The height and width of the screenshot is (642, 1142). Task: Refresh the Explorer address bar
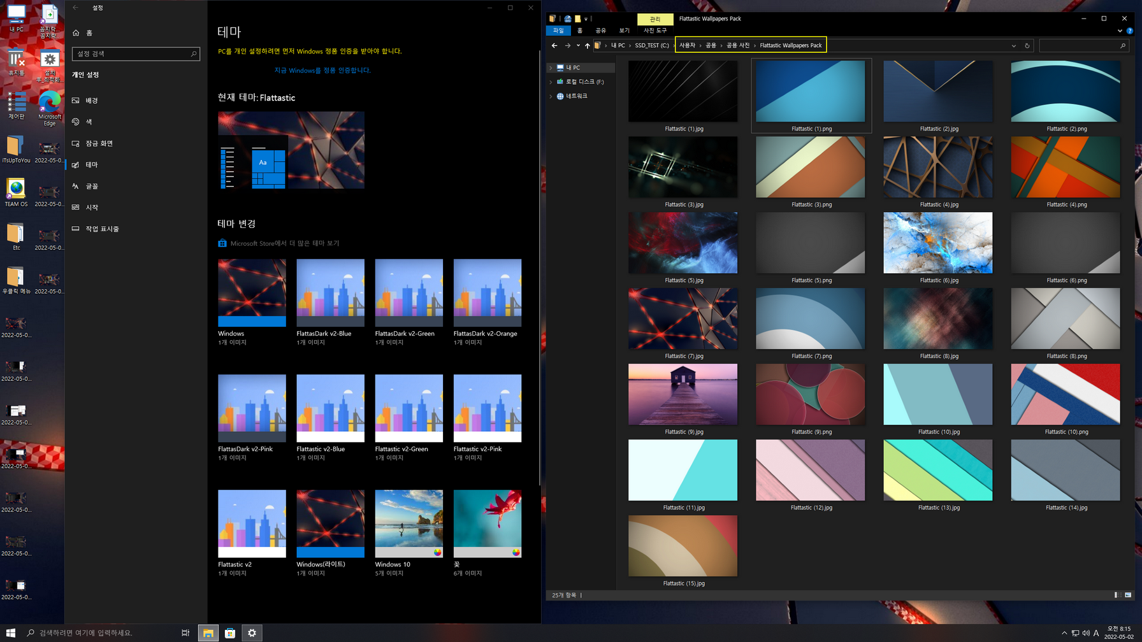click(x=1027, y=45)
